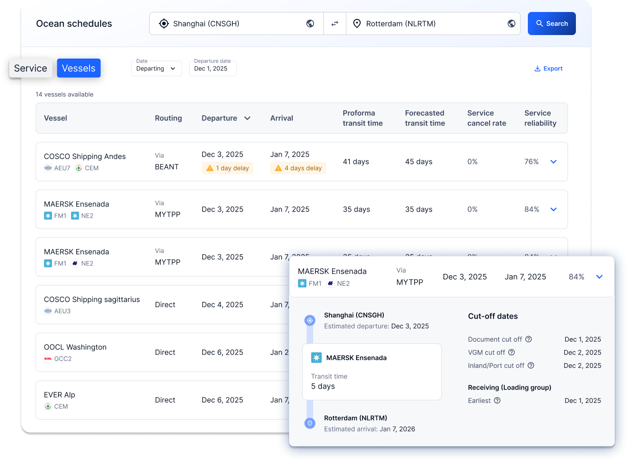The height and width of the screenshot is (462, 629).
Task: Click the 4 days delay warning badge
Action: [x=298, y=168]
